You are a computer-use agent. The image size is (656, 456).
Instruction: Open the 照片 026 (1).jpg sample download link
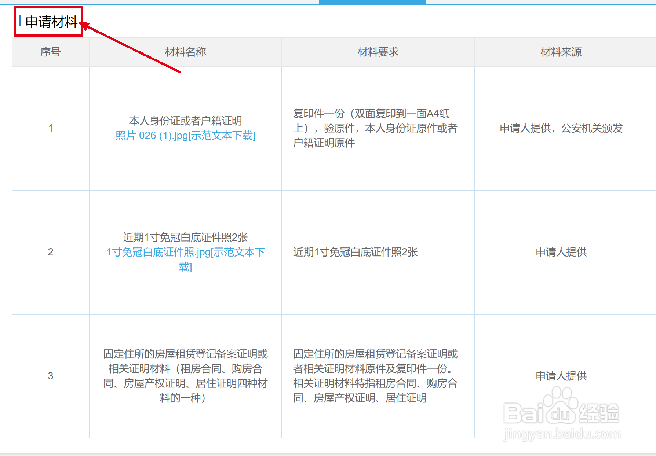[x=185, y=136]
